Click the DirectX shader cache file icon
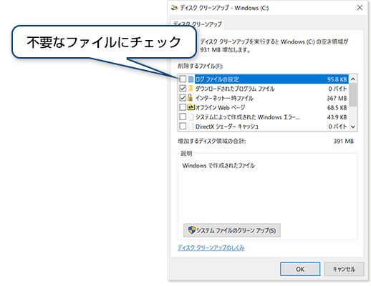The height and width of the screenshot is (286, 371). [x=191, y=126]
